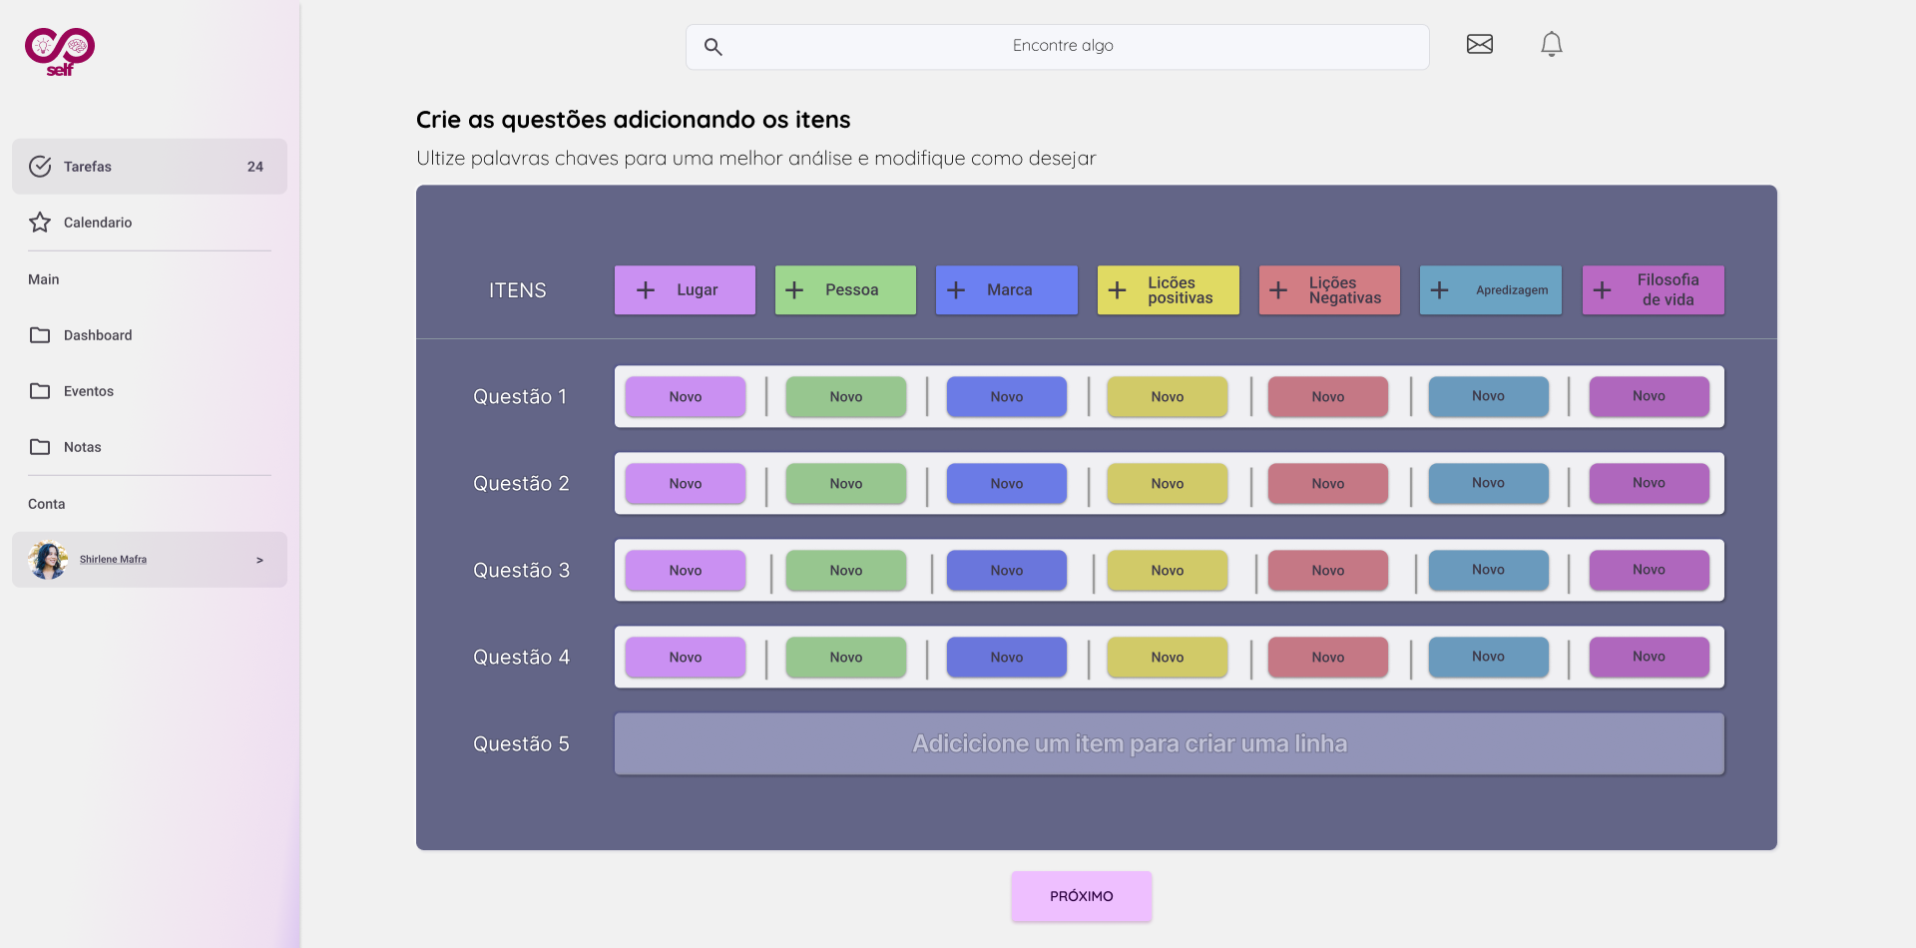Click the Tarefas checkmark icon
The image size is (1916, 948).
[x=40, y=167]
